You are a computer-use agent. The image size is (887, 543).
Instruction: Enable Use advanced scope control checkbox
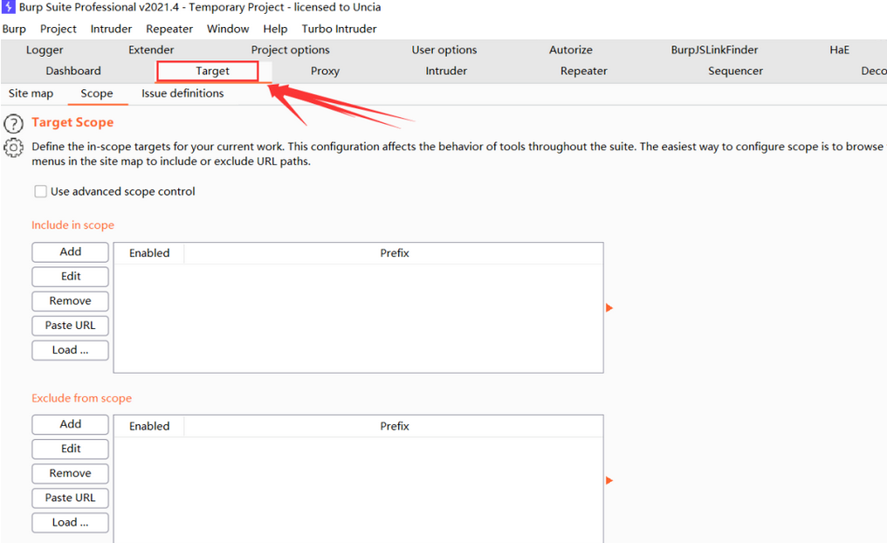[x=40, y=191]
